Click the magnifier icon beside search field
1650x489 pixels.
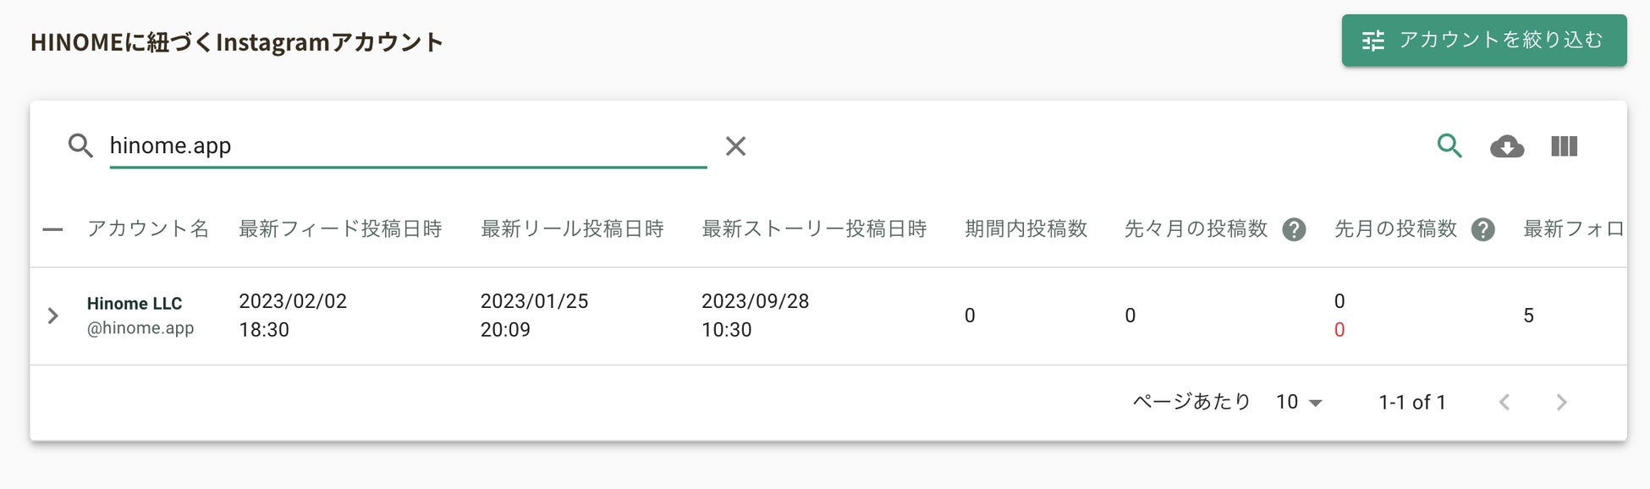pyautogui.click(x=80, y=146)
